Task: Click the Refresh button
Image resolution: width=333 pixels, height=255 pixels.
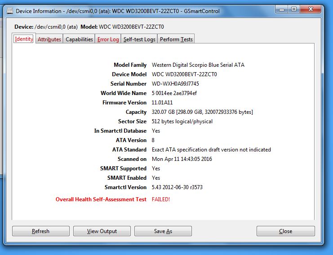Action: pyautogui.click(x=41, y=231)
